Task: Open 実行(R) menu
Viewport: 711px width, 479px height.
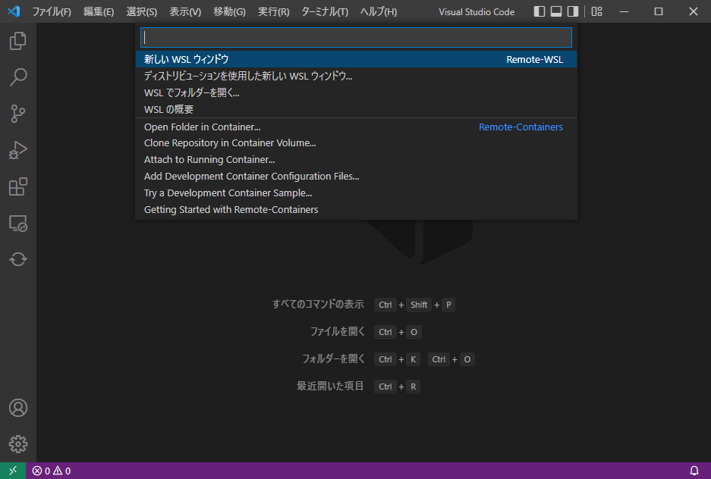Action: point(274,12)
